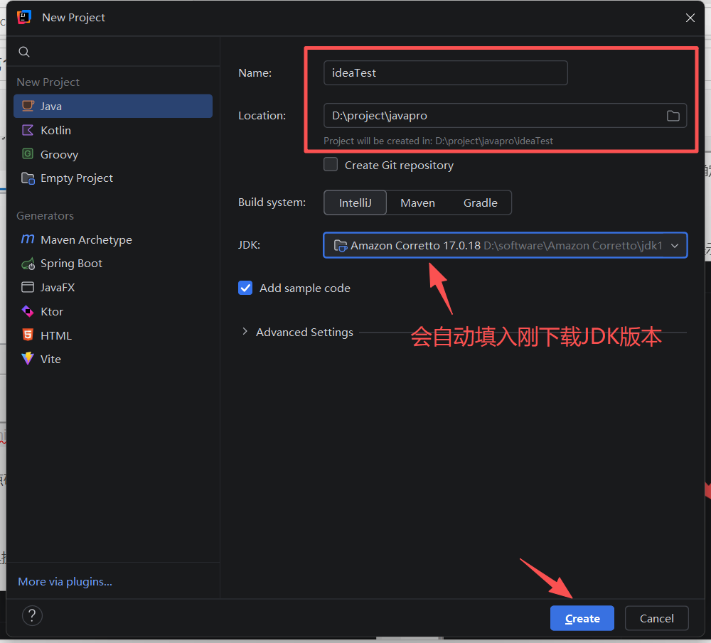Open More via plugins link
The width and height of the screenshot is (711, 643).
tap(65, 581)
